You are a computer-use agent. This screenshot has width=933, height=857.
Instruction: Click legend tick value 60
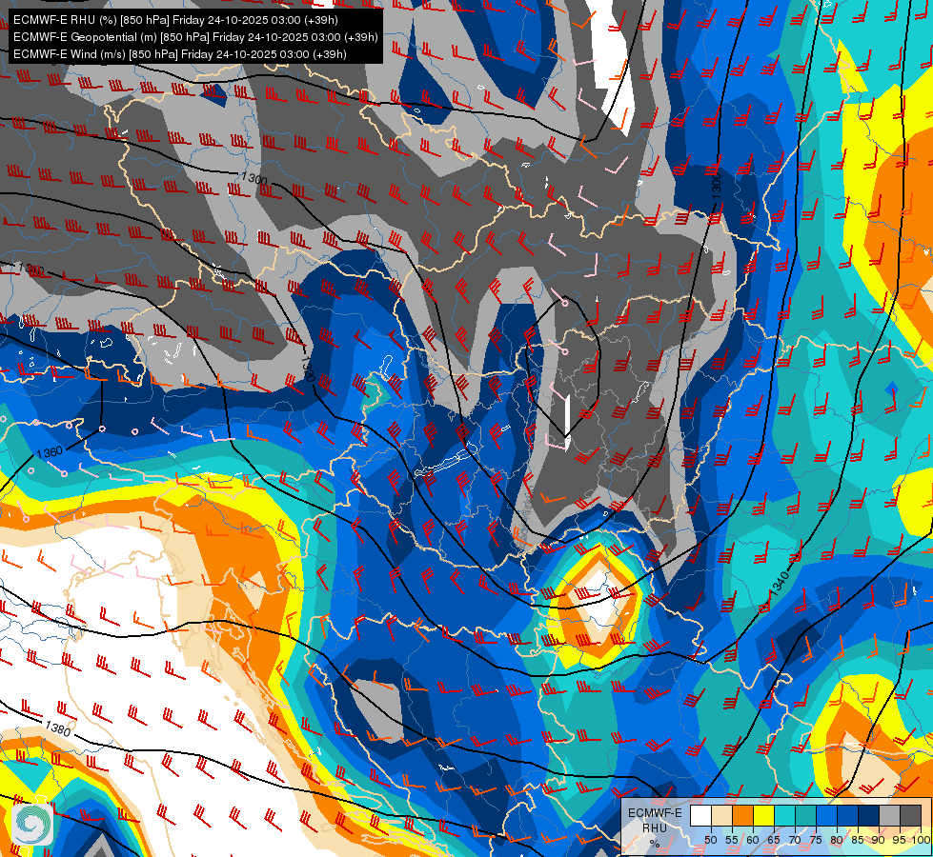coord(753,840)
